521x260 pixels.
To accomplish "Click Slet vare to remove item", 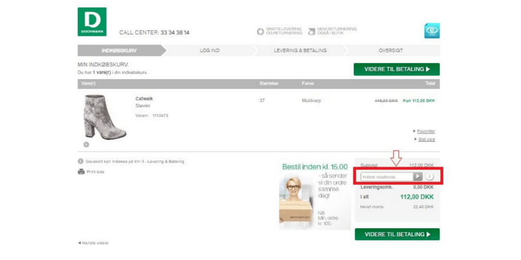I will click(x=426, y=139).
